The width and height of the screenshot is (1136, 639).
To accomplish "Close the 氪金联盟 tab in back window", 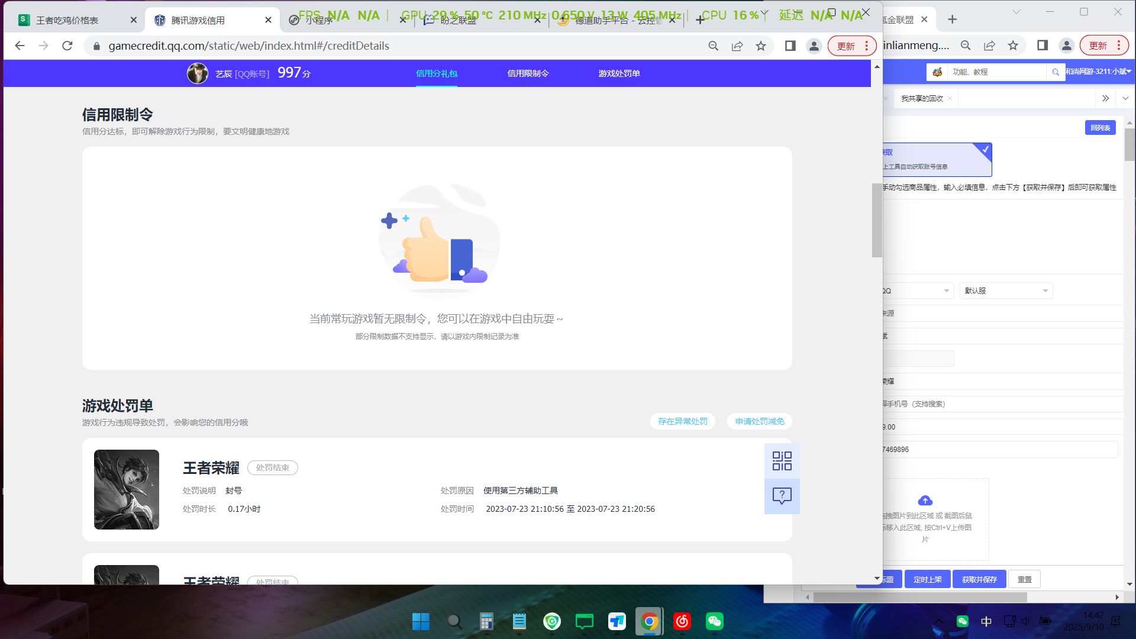I will click(924, 20).
